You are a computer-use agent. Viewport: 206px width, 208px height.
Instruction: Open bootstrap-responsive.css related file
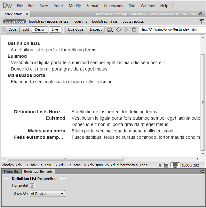[x=49, y=21]
